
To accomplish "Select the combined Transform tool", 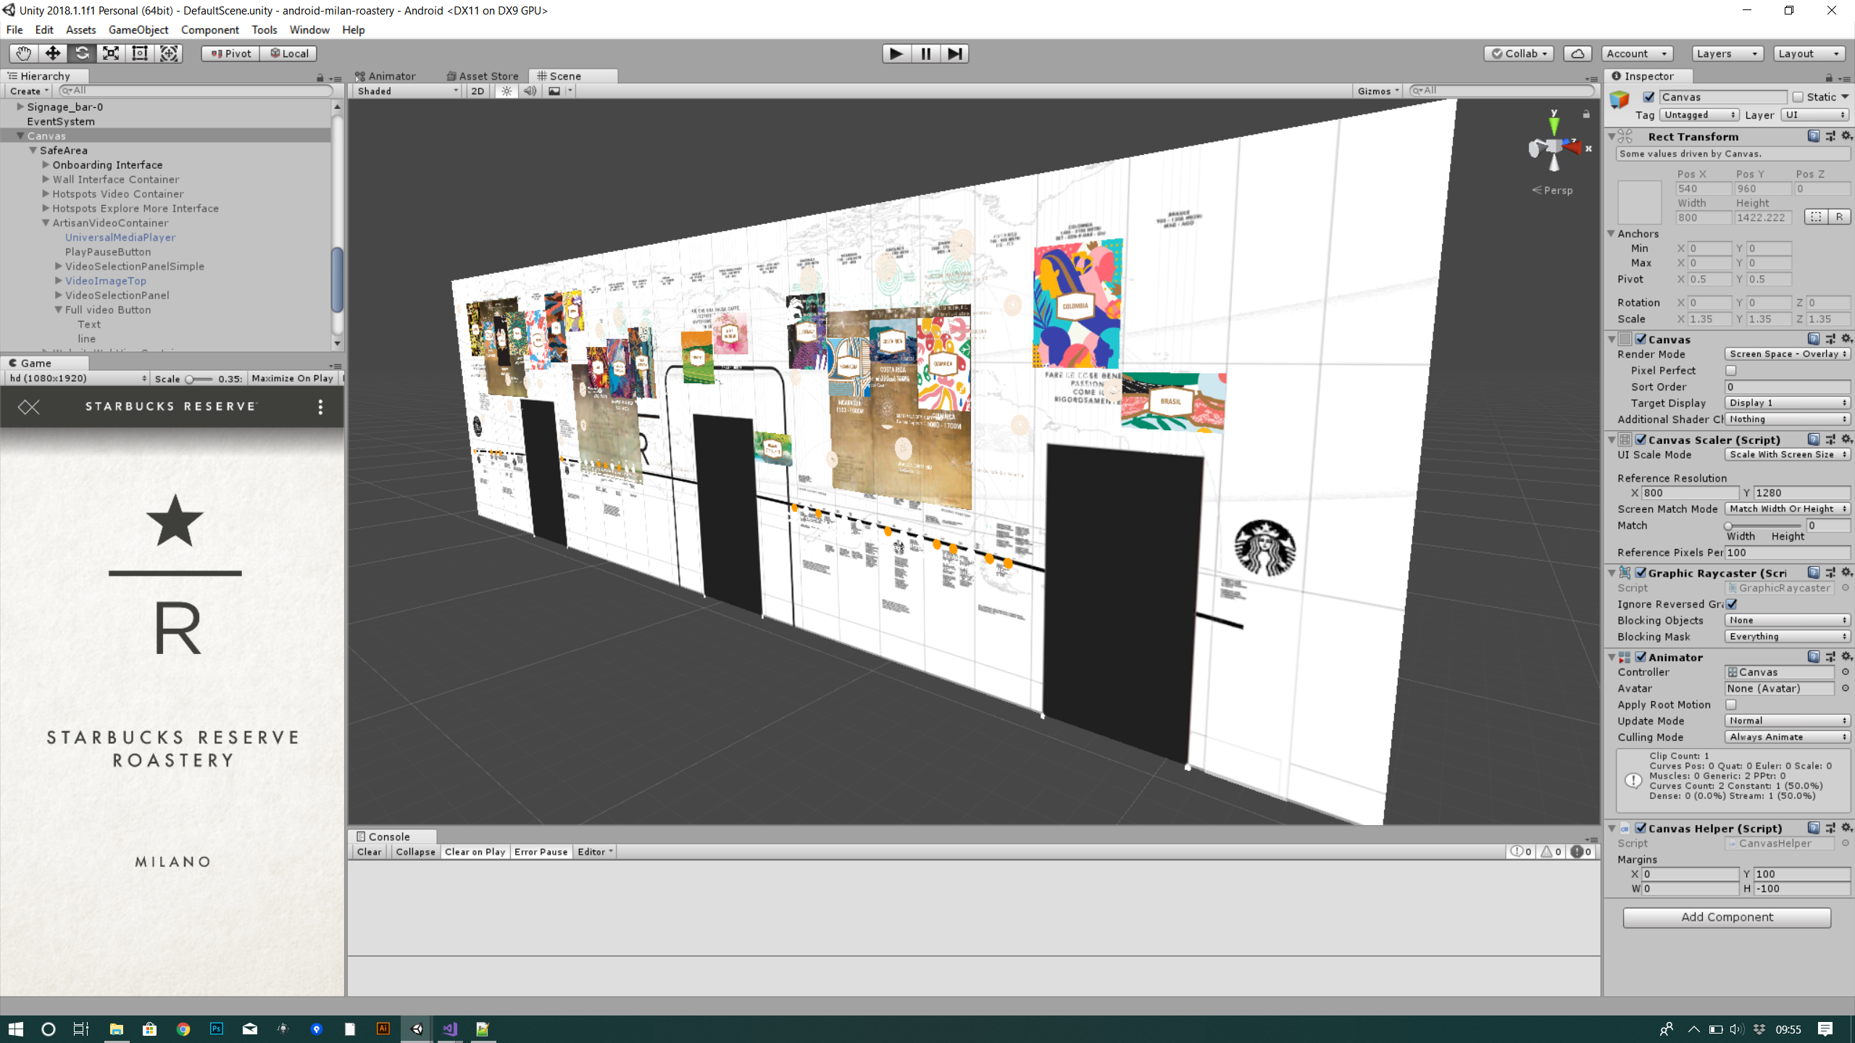I will [169, 54].
